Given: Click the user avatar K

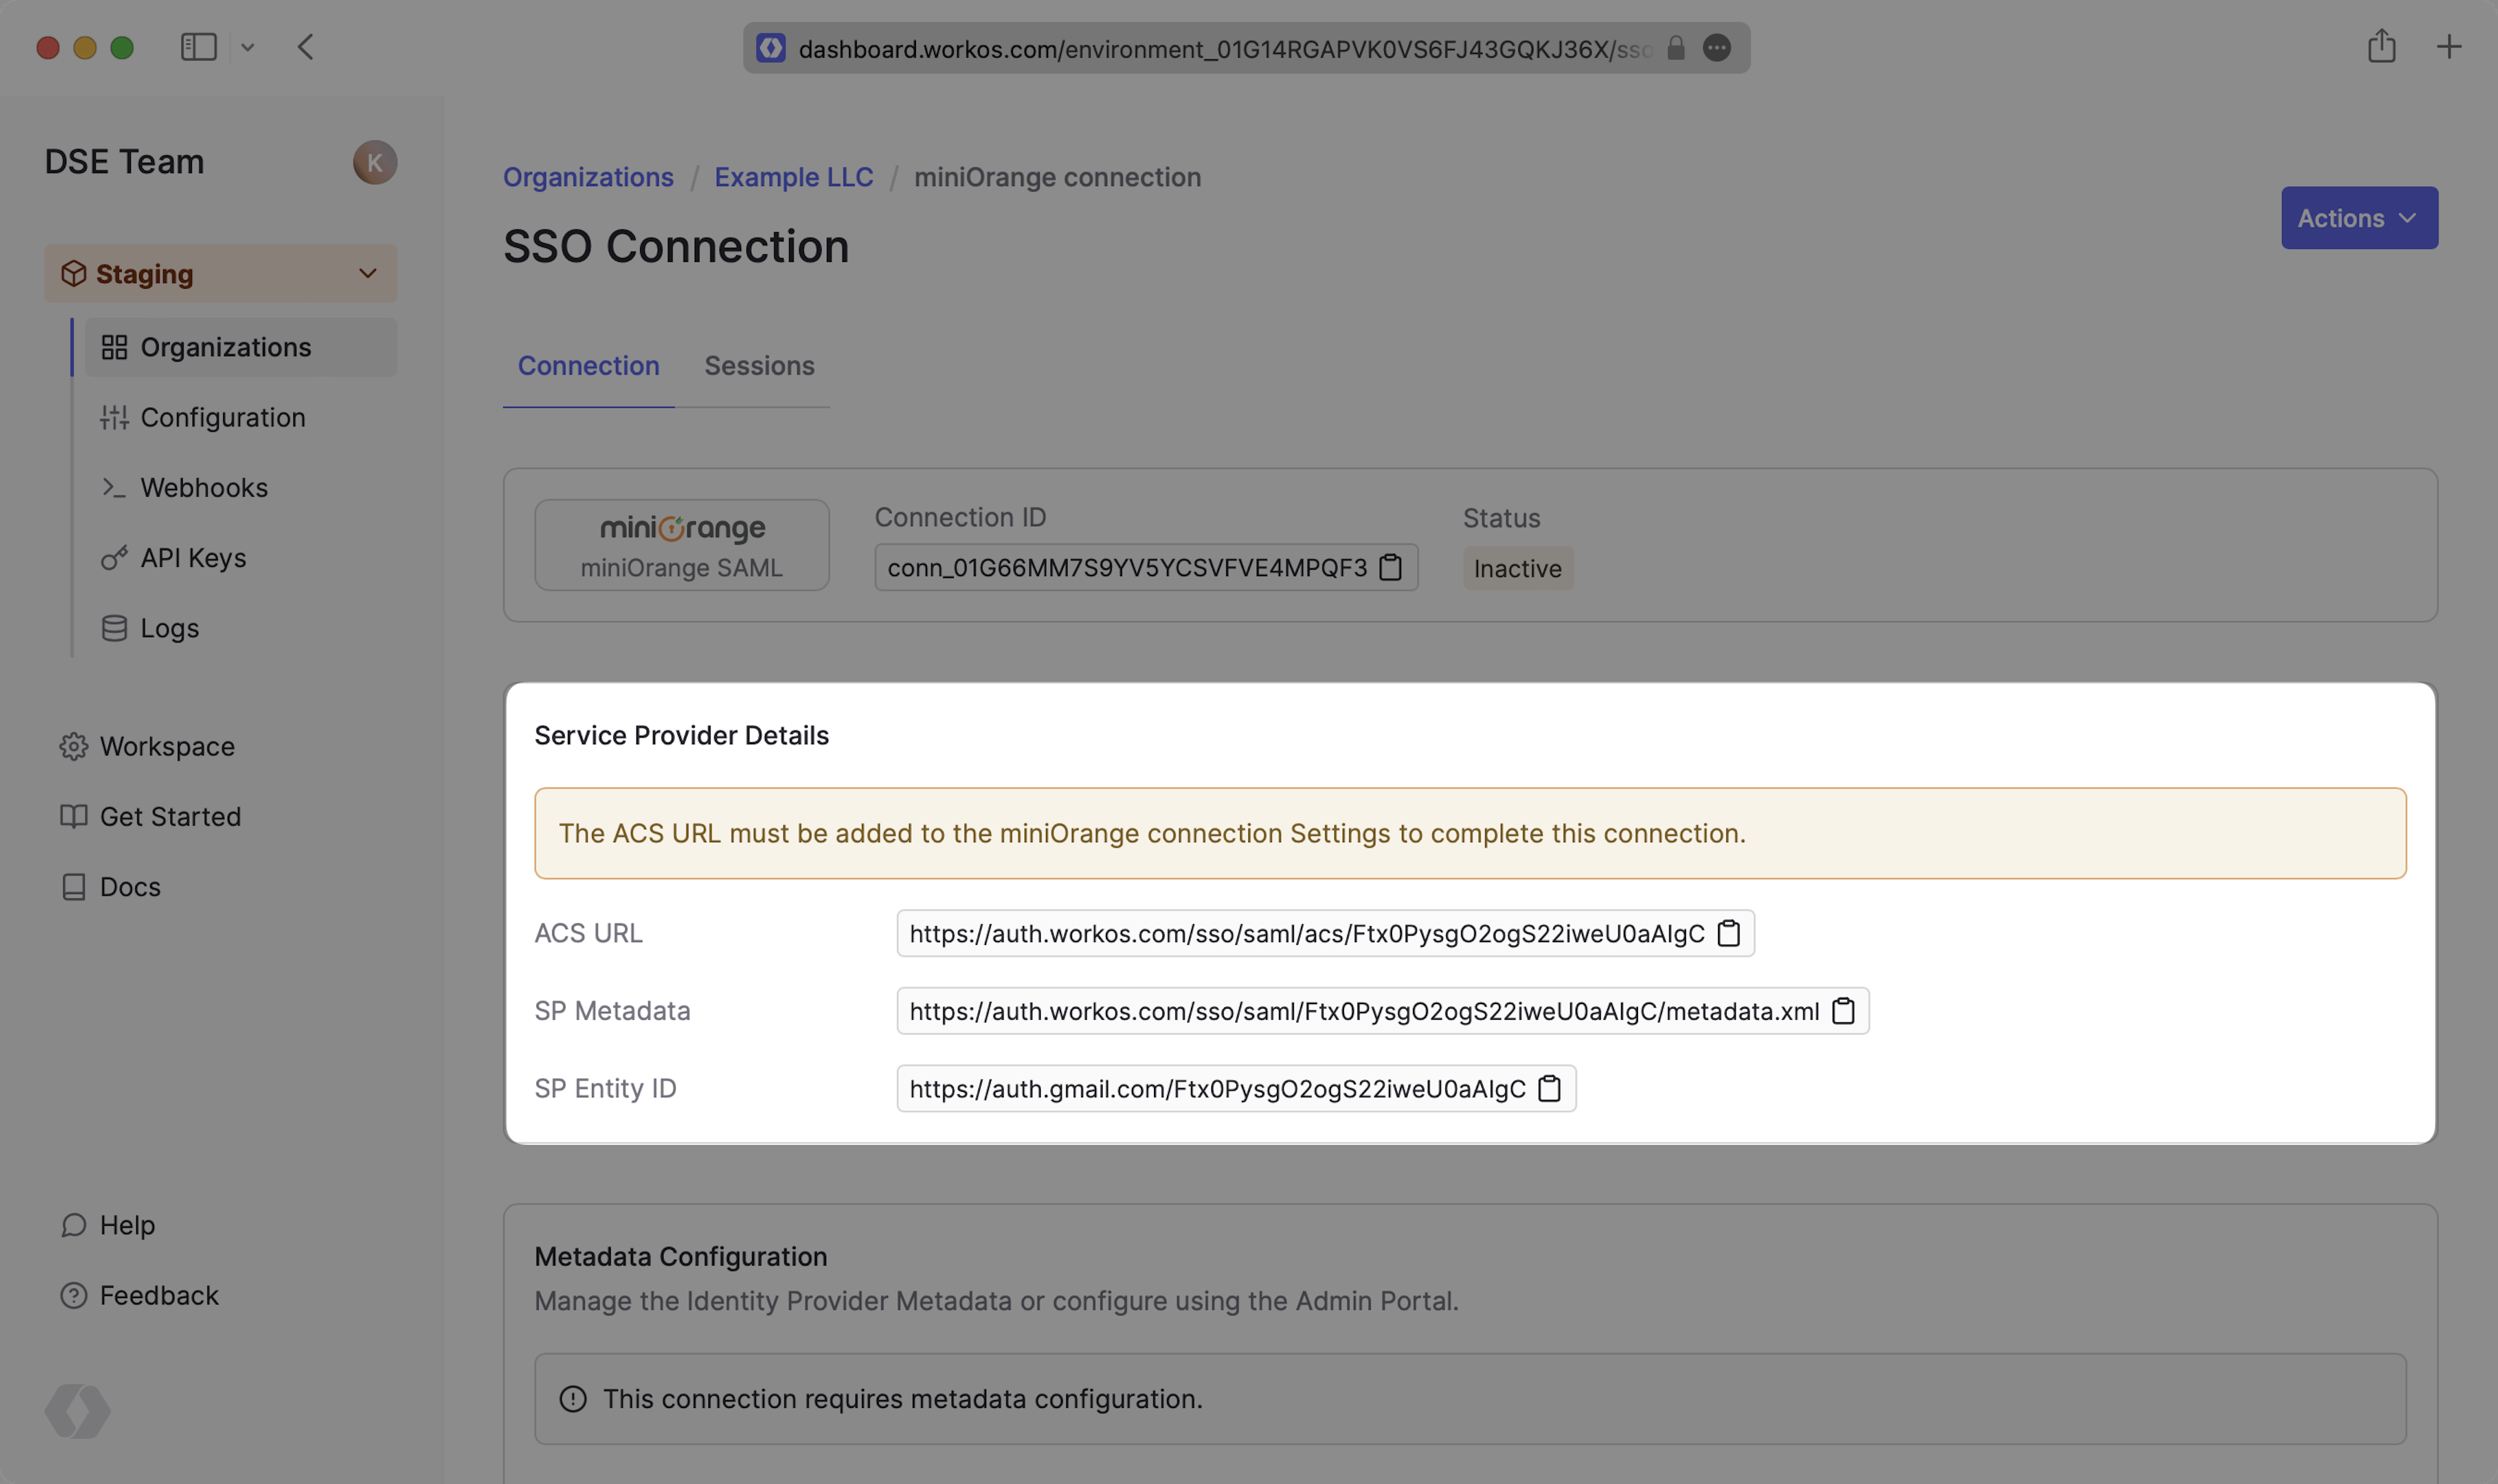Looking at the screenshot, I should [x=375, y=162].
